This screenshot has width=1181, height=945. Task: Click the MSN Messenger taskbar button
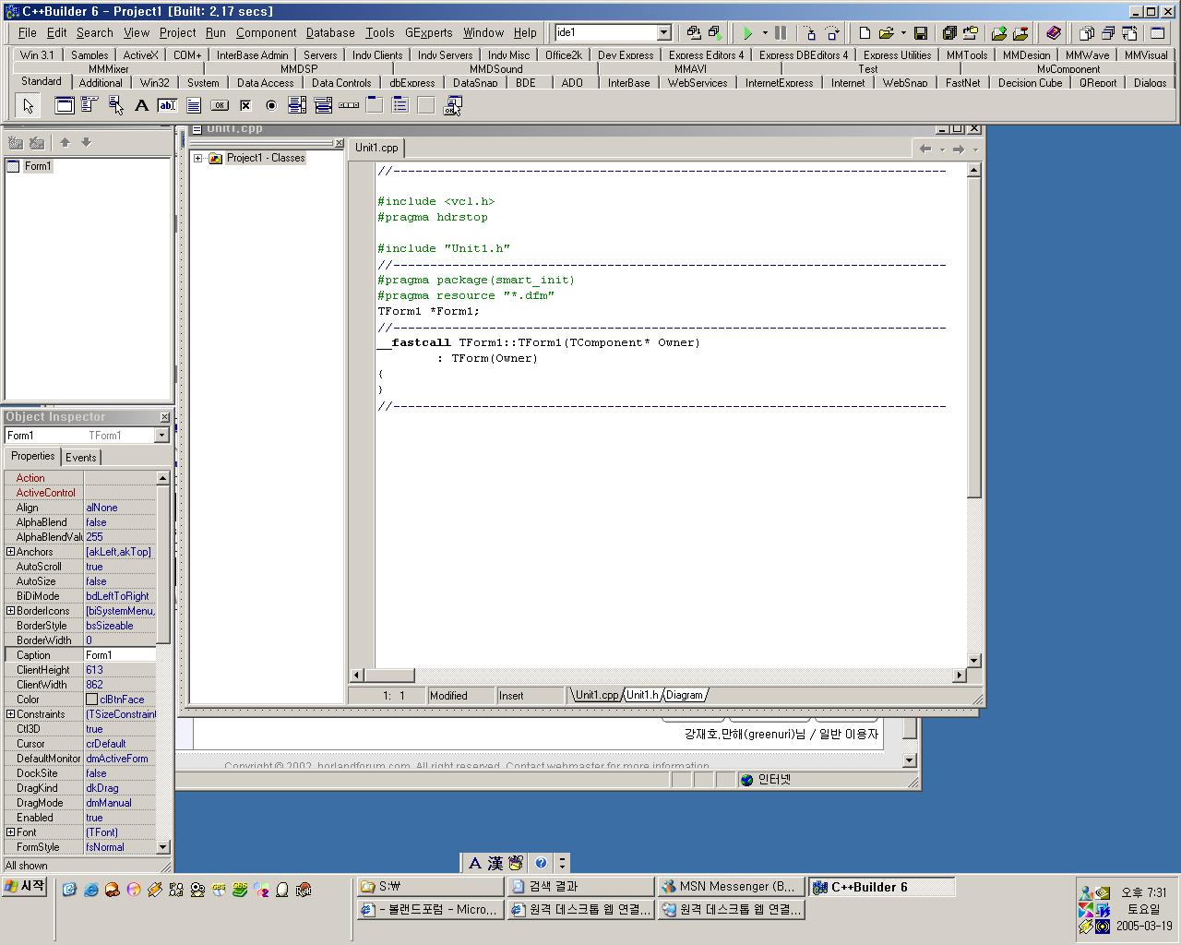click(x=729, y=886)
